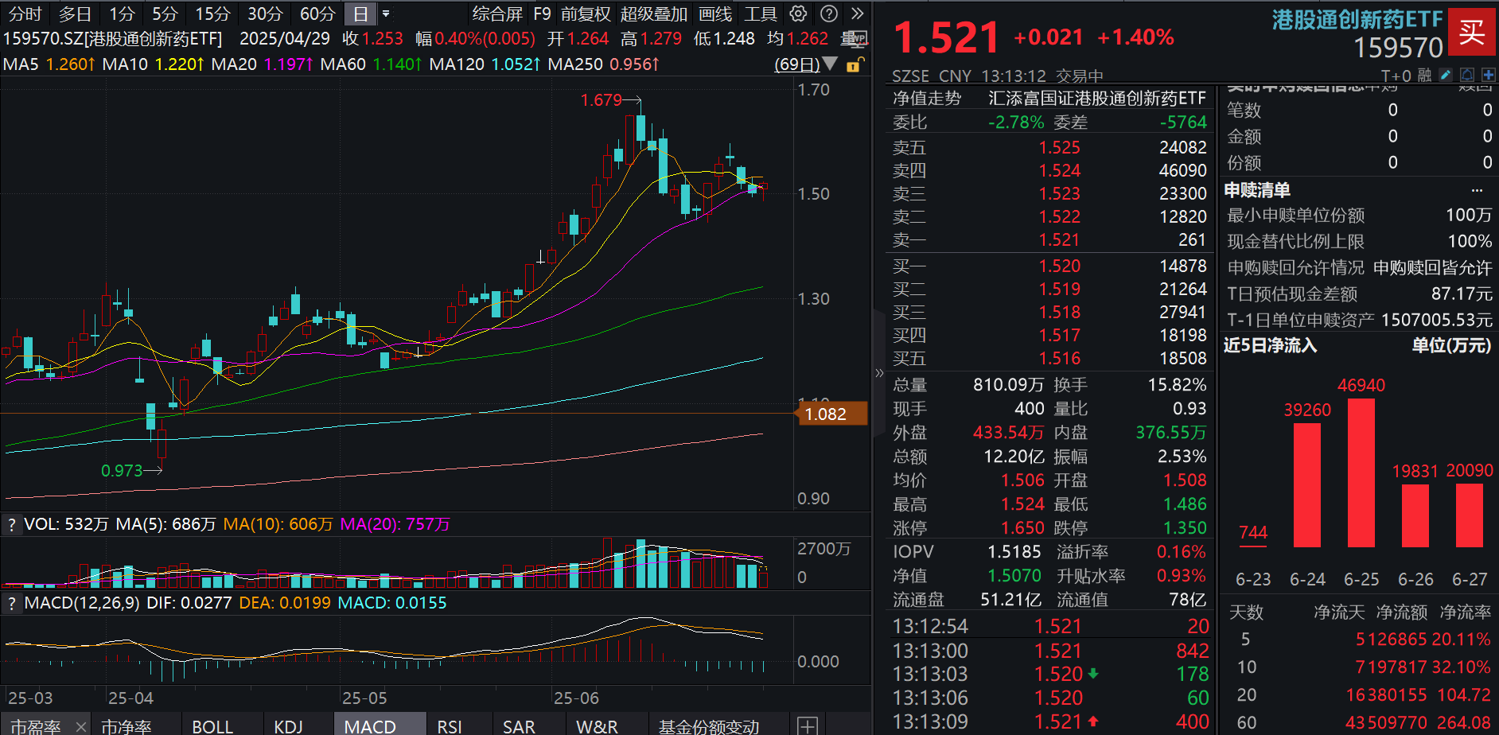Screen dimensions: 1499x735
Task: Click the yellow padlock icon under the toolbar
Action: (854, 65)
